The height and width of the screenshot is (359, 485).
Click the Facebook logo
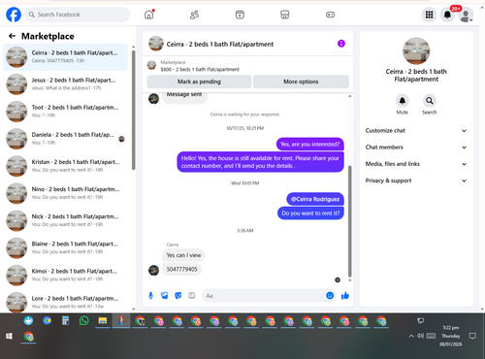(x=14, y=15)
